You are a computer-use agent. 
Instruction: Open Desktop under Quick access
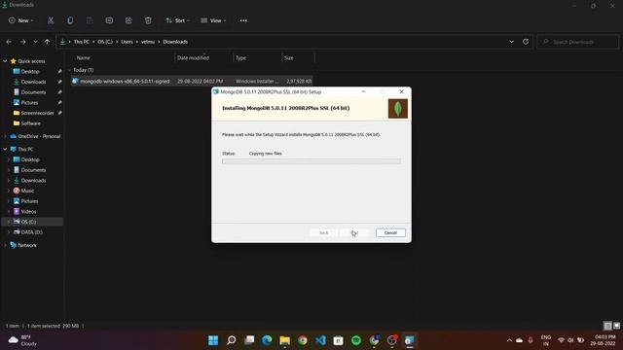30,71
